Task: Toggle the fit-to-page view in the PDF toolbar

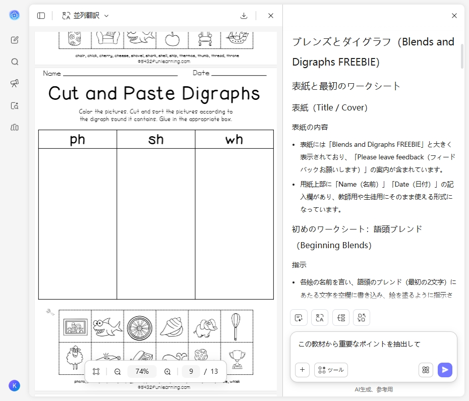Action: [x=95, y=371]
